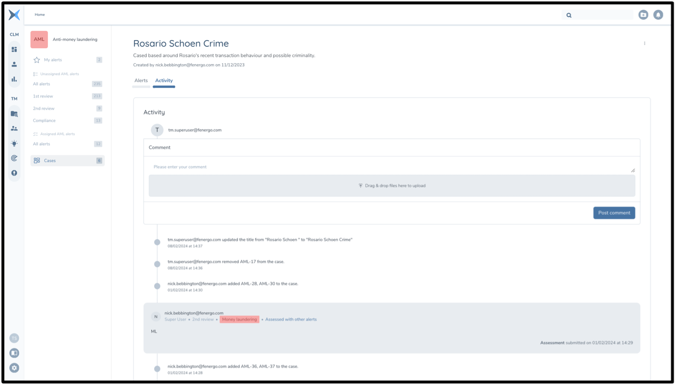Viewport: 676px width, 386px height.
Task: Open the book documentation icon
Action: pos(14,353)
